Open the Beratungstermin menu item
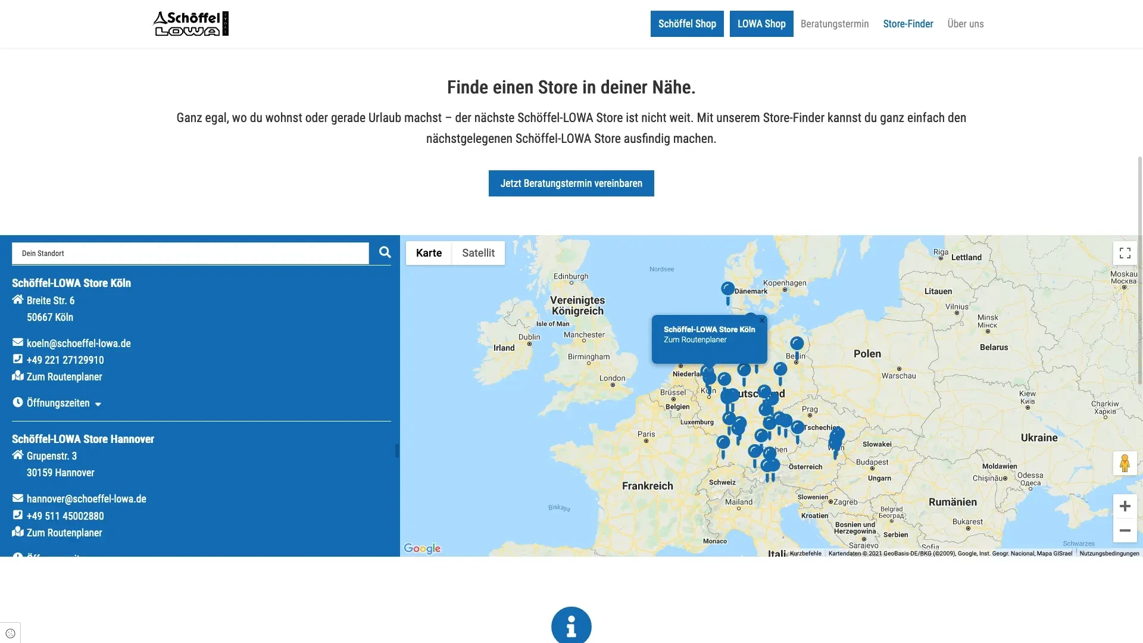1143x643 pixels. tap(834, 24)
